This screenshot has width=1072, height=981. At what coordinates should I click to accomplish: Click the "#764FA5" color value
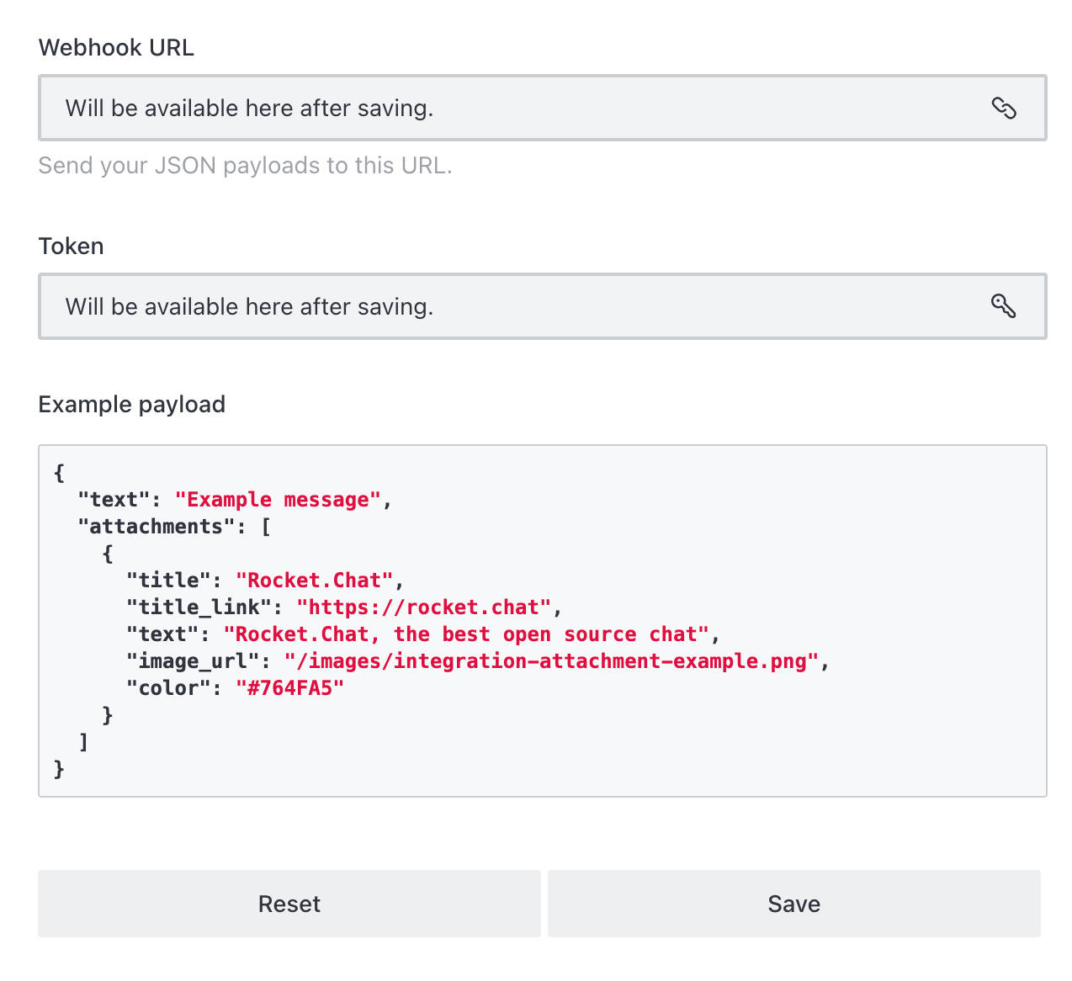[x=290, y=688]
